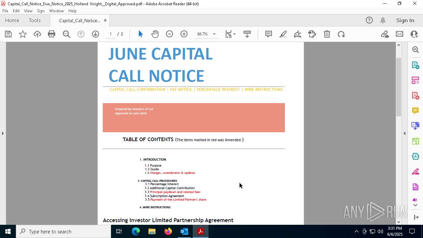The height and width of the screenshot is (238, 423).
Task: Open the right-pane search magnifier tool
Action: (415, 50)
